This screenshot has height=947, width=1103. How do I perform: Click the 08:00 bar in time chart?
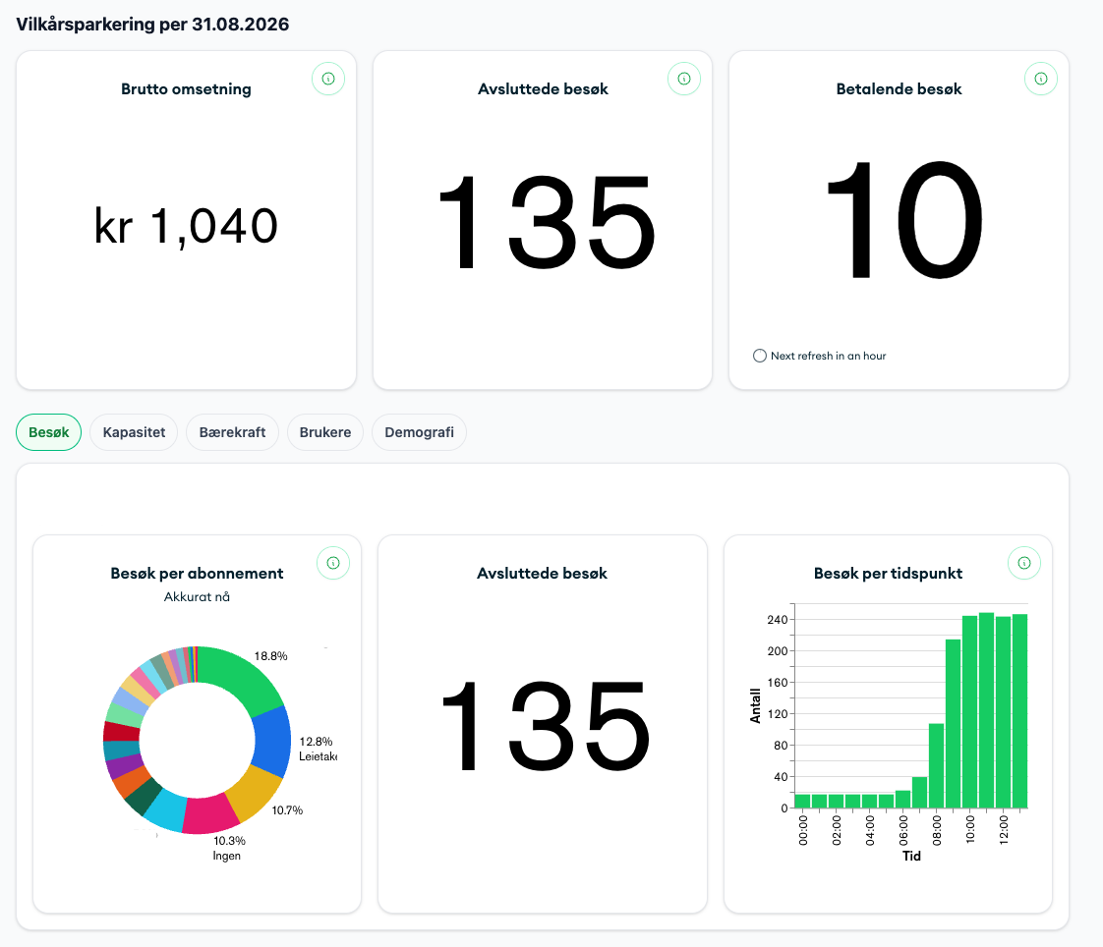click(x=936, y=765)
